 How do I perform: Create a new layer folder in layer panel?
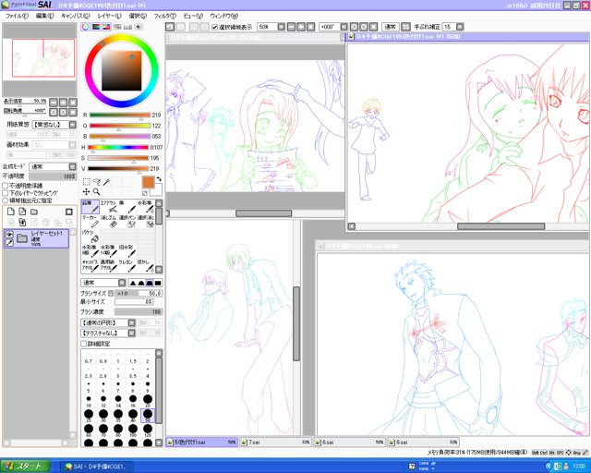coord(34,212)
